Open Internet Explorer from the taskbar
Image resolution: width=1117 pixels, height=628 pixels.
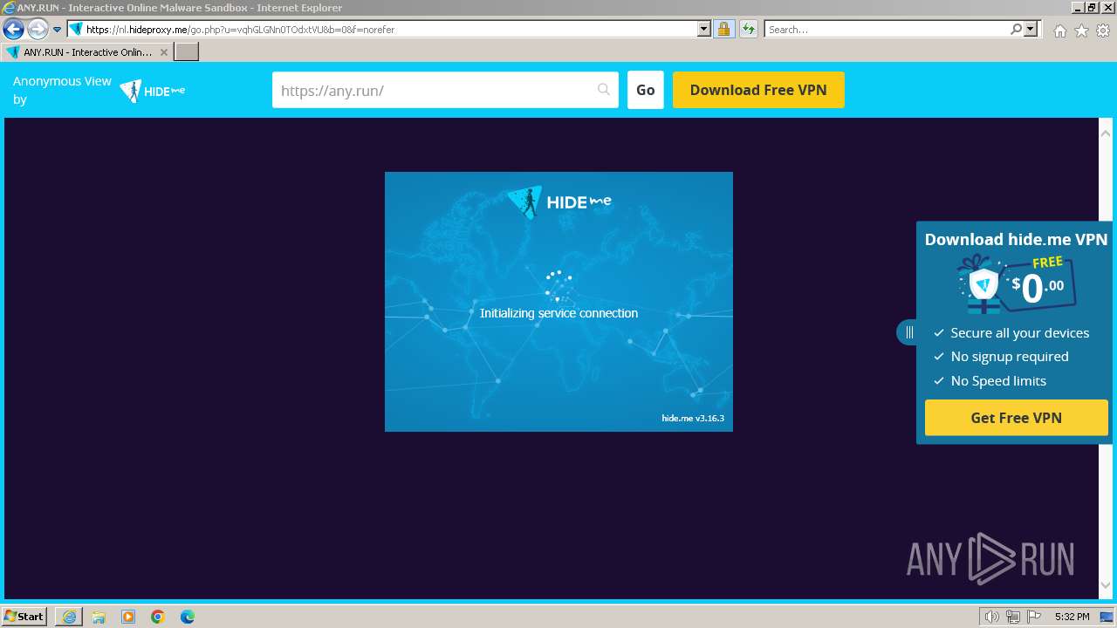pos(69,617)
